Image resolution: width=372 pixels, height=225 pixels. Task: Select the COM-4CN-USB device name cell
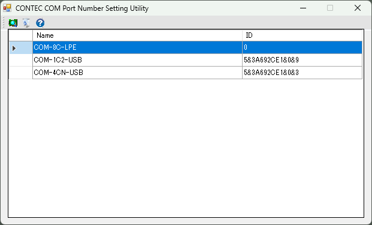click(137, 73)
